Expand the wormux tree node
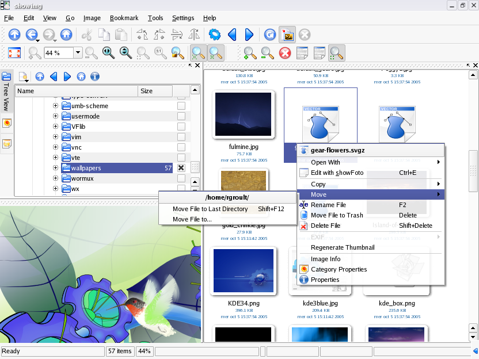Viewport: 479px width, 359px height. 55,178
